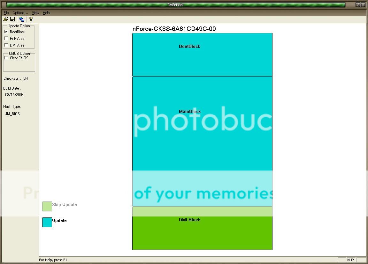368x264 pixels.
Task: Tick the DMI Area checkbox
Action: tap(6, 45)
